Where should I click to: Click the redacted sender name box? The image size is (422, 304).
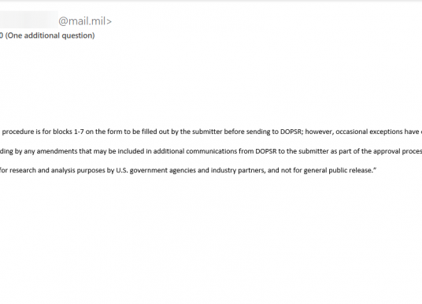click(29, 20)
